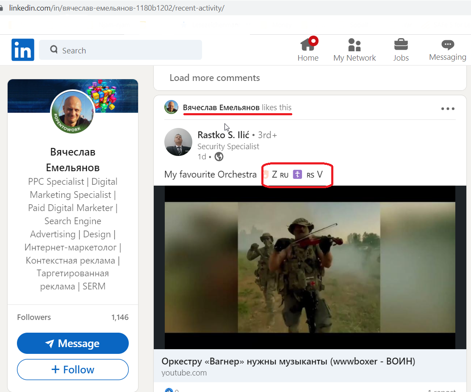Screen dimensions: 471x392
Task: Click the 'PPC Specialist | Digital' headline text
Action: pyautogui.click(x=73, y=181)
